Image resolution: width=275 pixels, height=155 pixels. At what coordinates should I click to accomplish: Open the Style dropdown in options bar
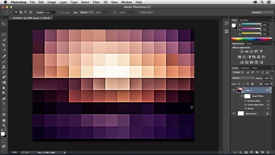(86, 12)
